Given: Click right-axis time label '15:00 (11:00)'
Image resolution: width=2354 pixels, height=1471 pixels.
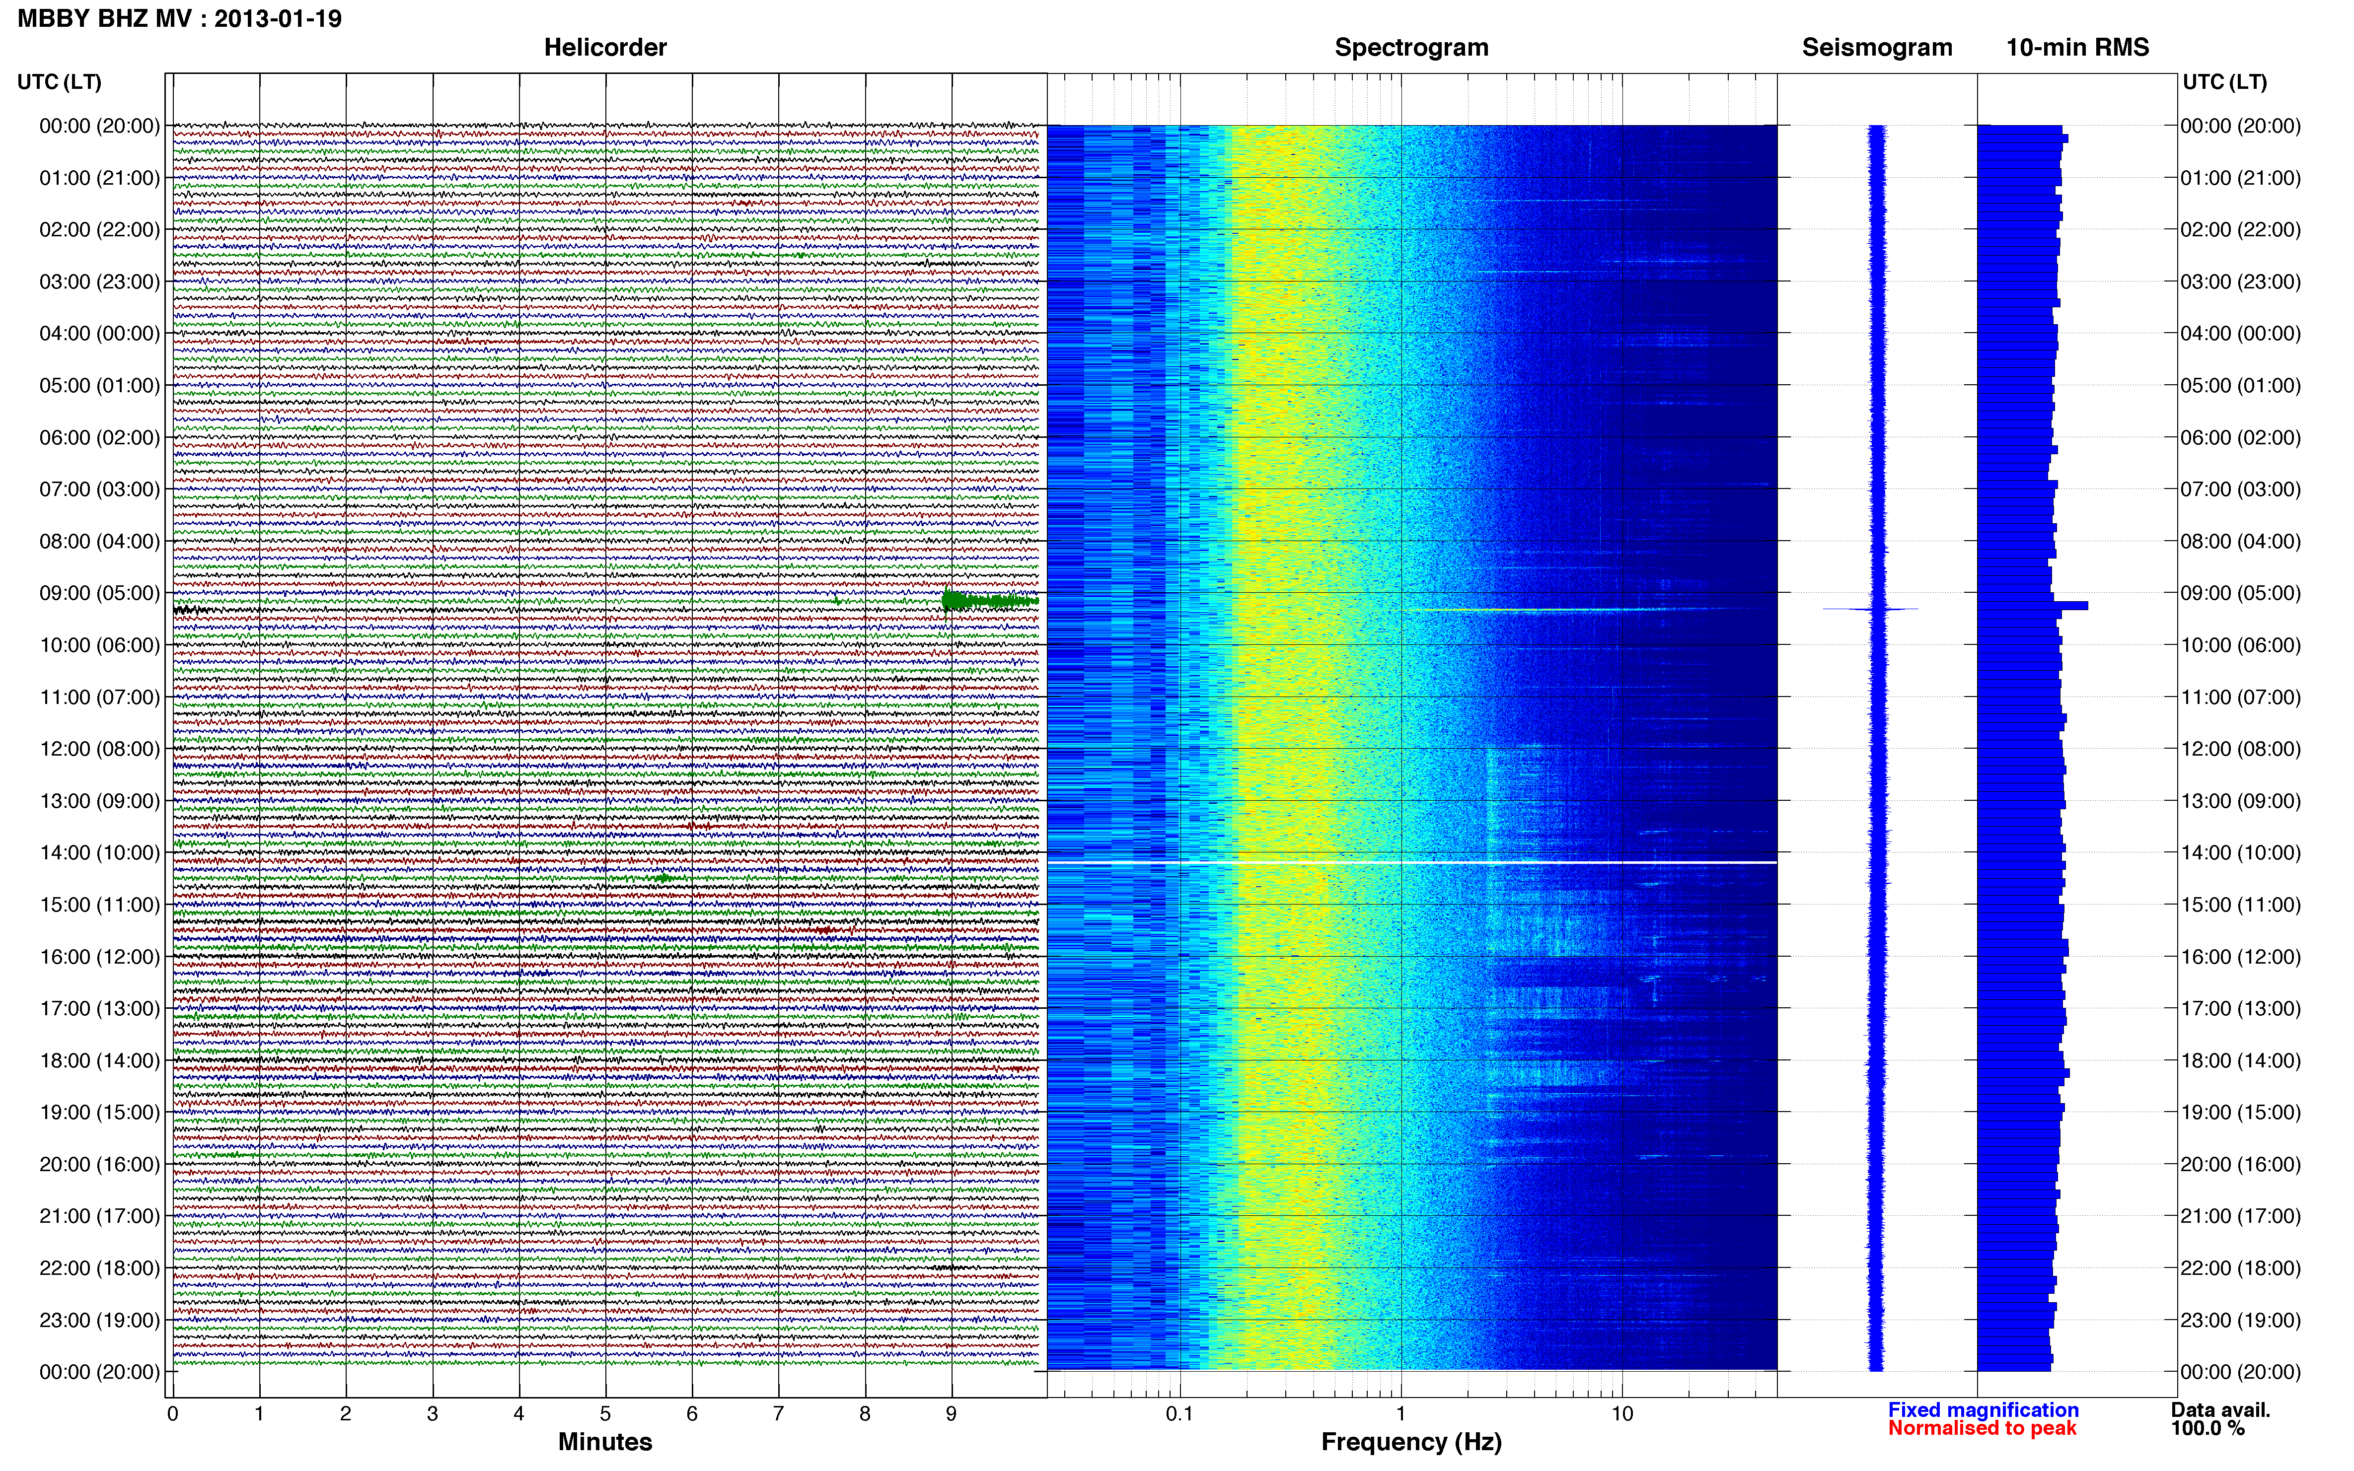Looking at the screenshot, I should (x=2241, y=905).
